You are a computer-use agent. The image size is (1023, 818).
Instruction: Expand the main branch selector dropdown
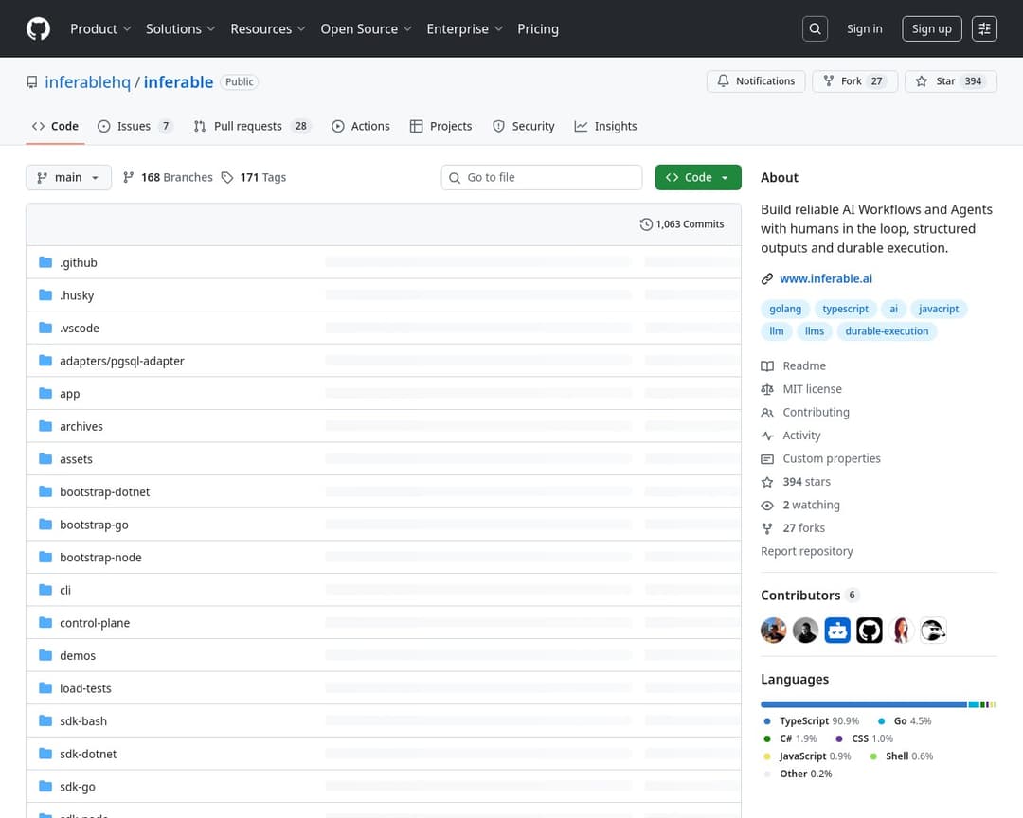[68, 177]
